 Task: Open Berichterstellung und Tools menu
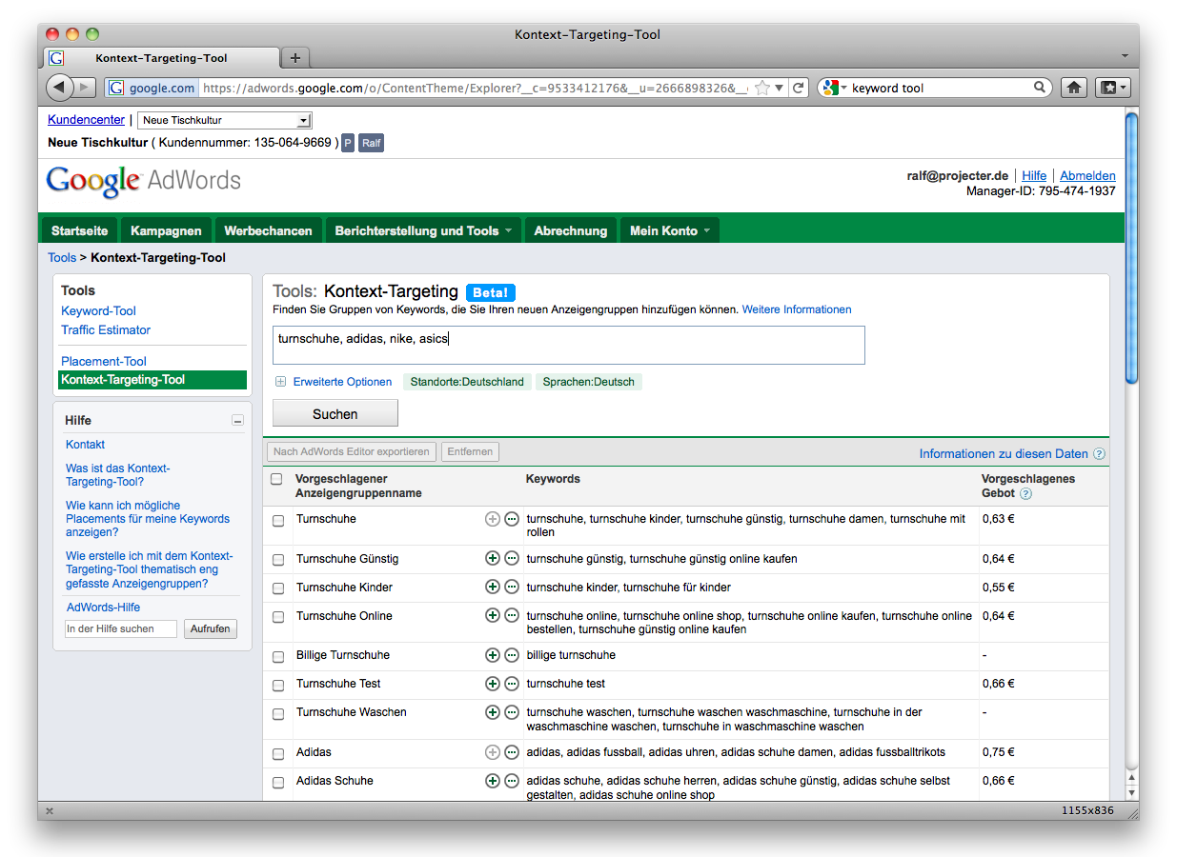pos(423,230)
